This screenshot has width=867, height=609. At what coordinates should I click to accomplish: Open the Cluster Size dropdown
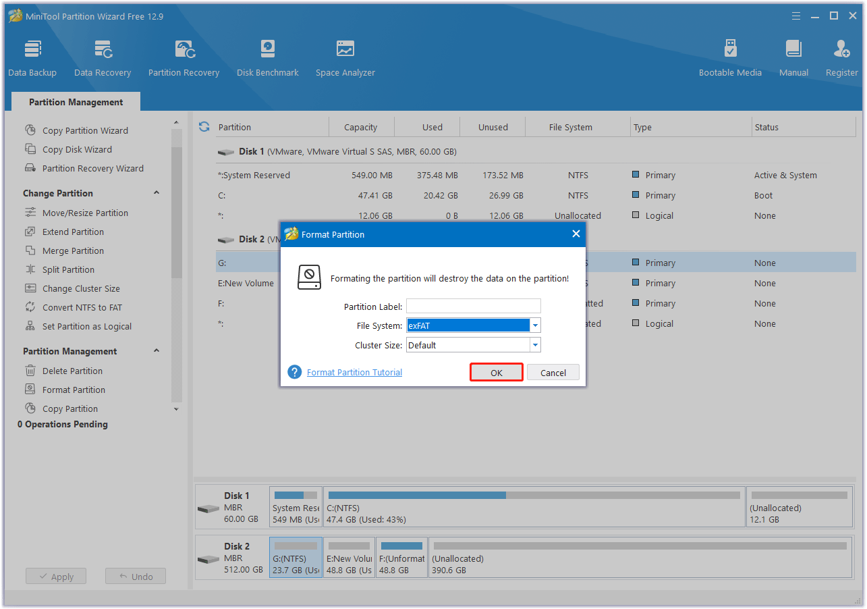[x=535, y=345]
